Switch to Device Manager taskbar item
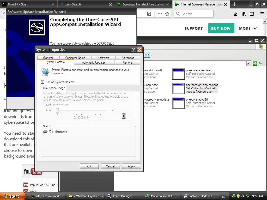Screen dimensions: 267x200 click(122, 196)
